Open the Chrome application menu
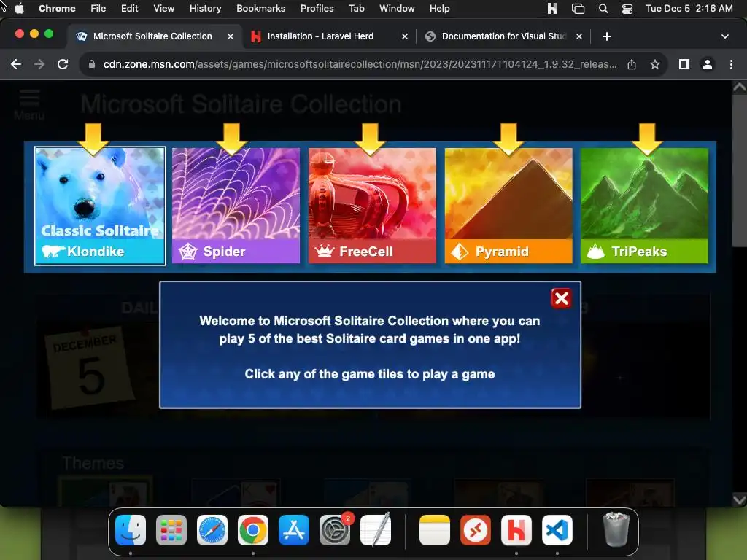Viewport: 747px width, 560px height. [57, 8]
